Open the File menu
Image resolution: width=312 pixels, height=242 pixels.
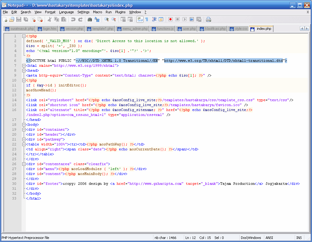click(5, 12)
